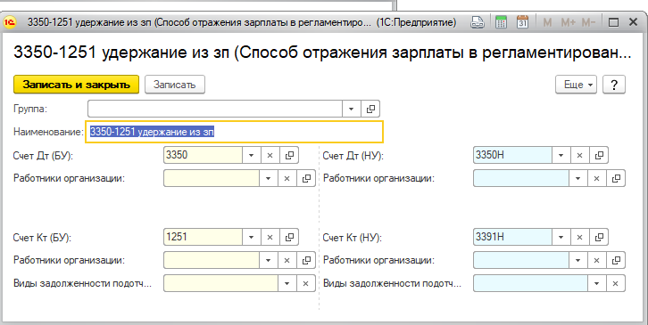Clear the Счет Дт (БУ) 3350 value

[270, 156]
